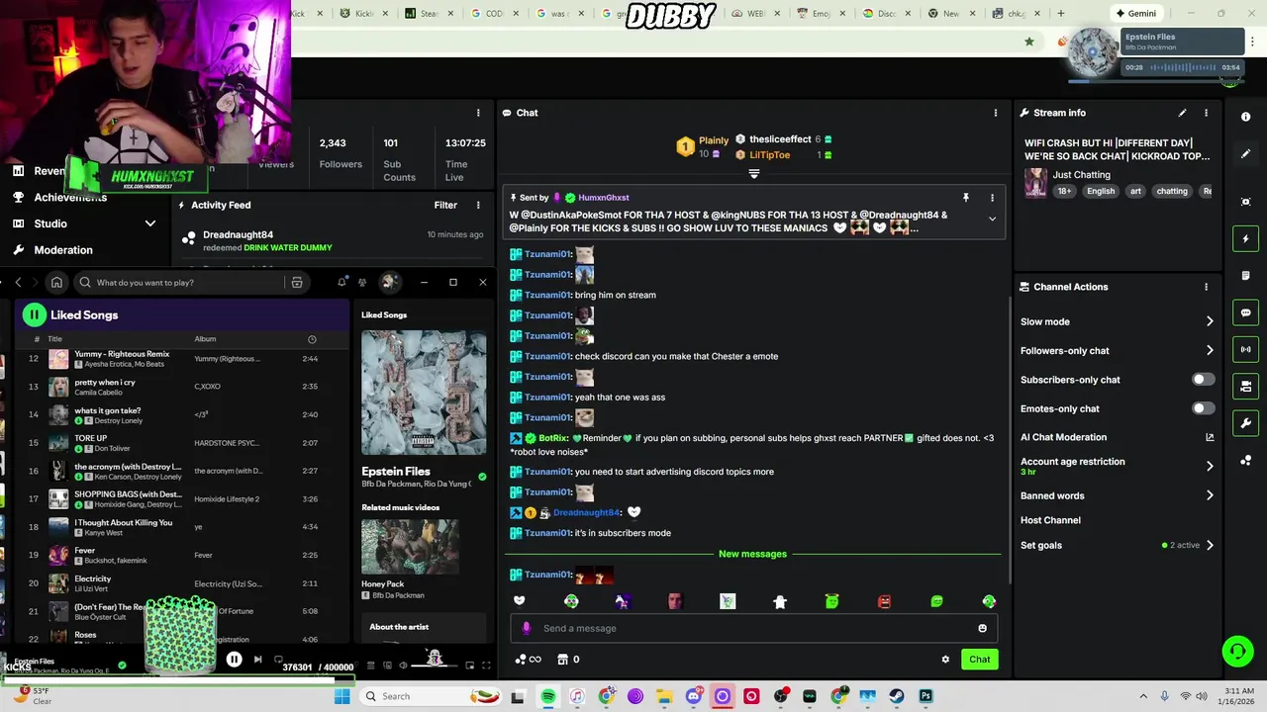Expand Account age restriction settings

point(1210,466)
